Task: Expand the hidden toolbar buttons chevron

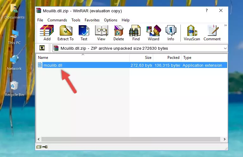Action: point(226,25)
